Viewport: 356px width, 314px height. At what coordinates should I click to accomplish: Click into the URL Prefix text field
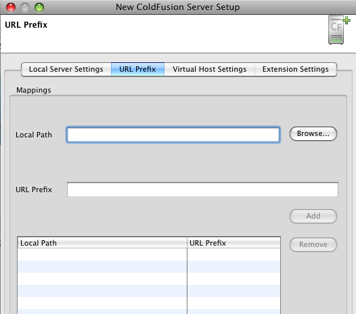202,189
